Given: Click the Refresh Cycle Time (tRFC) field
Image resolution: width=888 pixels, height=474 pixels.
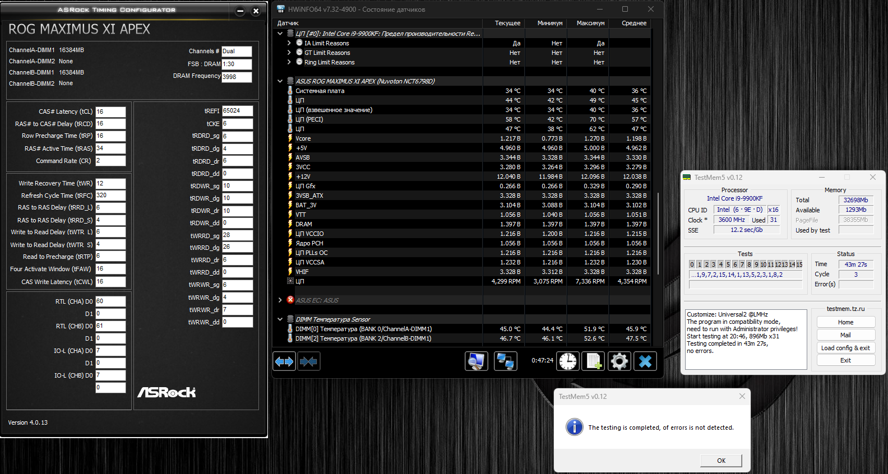Looking at the screenshot, I should 110,196.
